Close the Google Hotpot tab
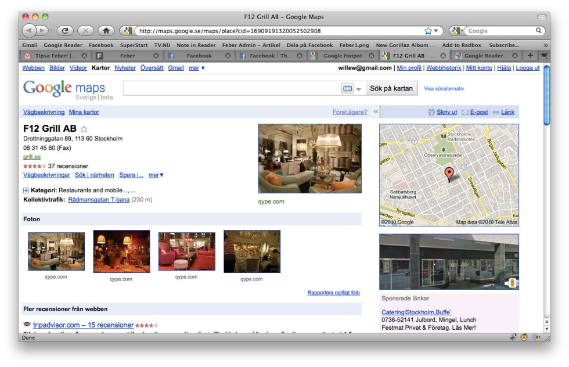 point(371,56)
